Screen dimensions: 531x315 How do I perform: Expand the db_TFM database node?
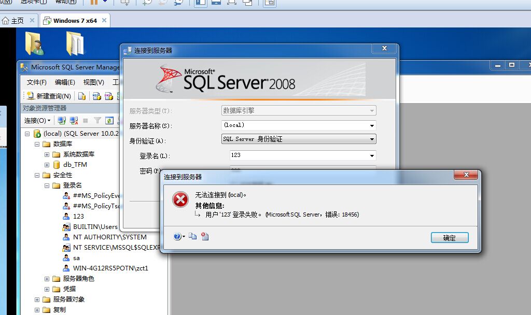[47, 165]
